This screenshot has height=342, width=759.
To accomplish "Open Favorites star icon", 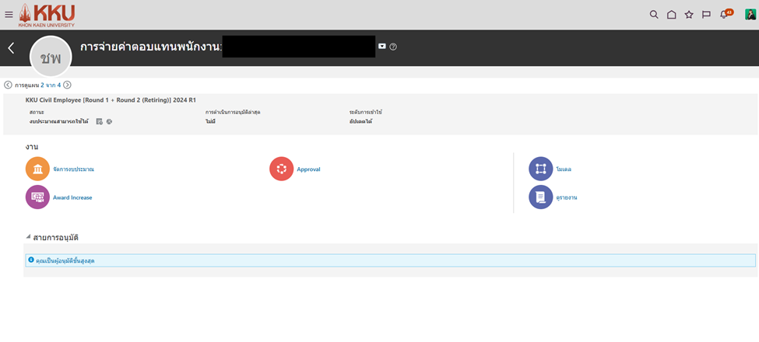I will (x=689, y=14).
